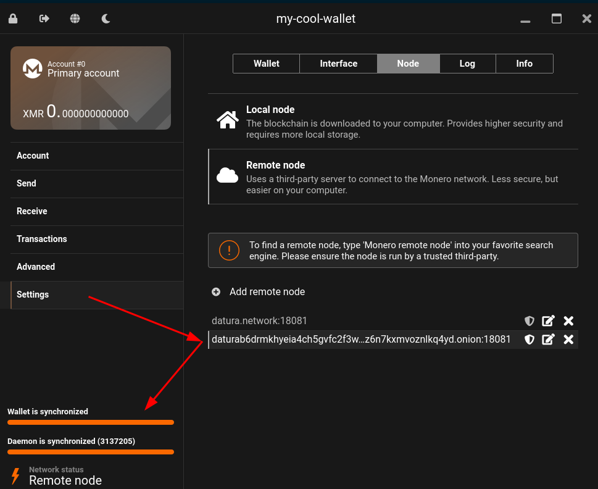Open the Info tab
Screen dimensions: 598x489
pos(525,64)
